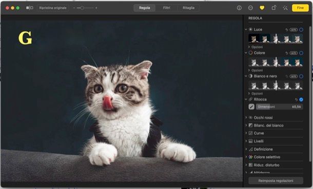Toggle AUTO for Bianco e nero
The height and width of the screenshot is (189, 313).
(x=294, y=76)
